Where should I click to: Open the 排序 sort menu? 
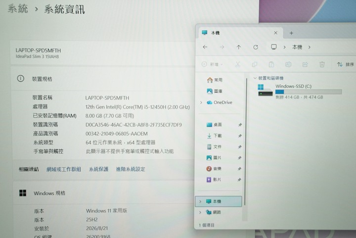pos(345,64)
